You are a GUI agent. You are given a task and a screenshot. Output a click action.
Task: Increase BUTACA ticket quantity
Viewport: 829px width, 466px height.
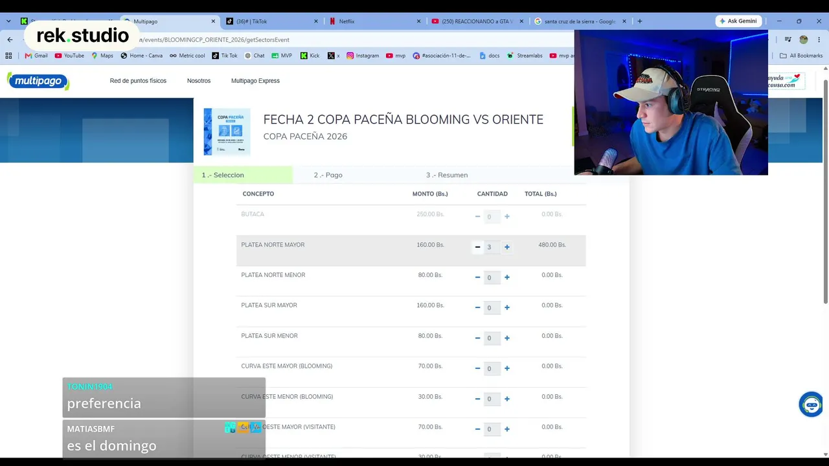point(507,217)
